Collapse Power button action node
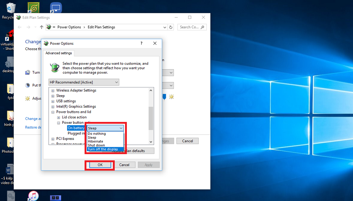353x201 pixels. [58, 123]
